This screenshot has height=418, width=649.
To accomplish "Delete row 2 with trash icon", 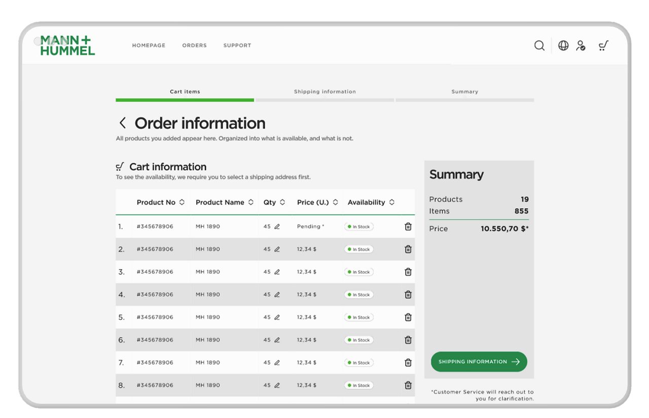I will point(408,249).
